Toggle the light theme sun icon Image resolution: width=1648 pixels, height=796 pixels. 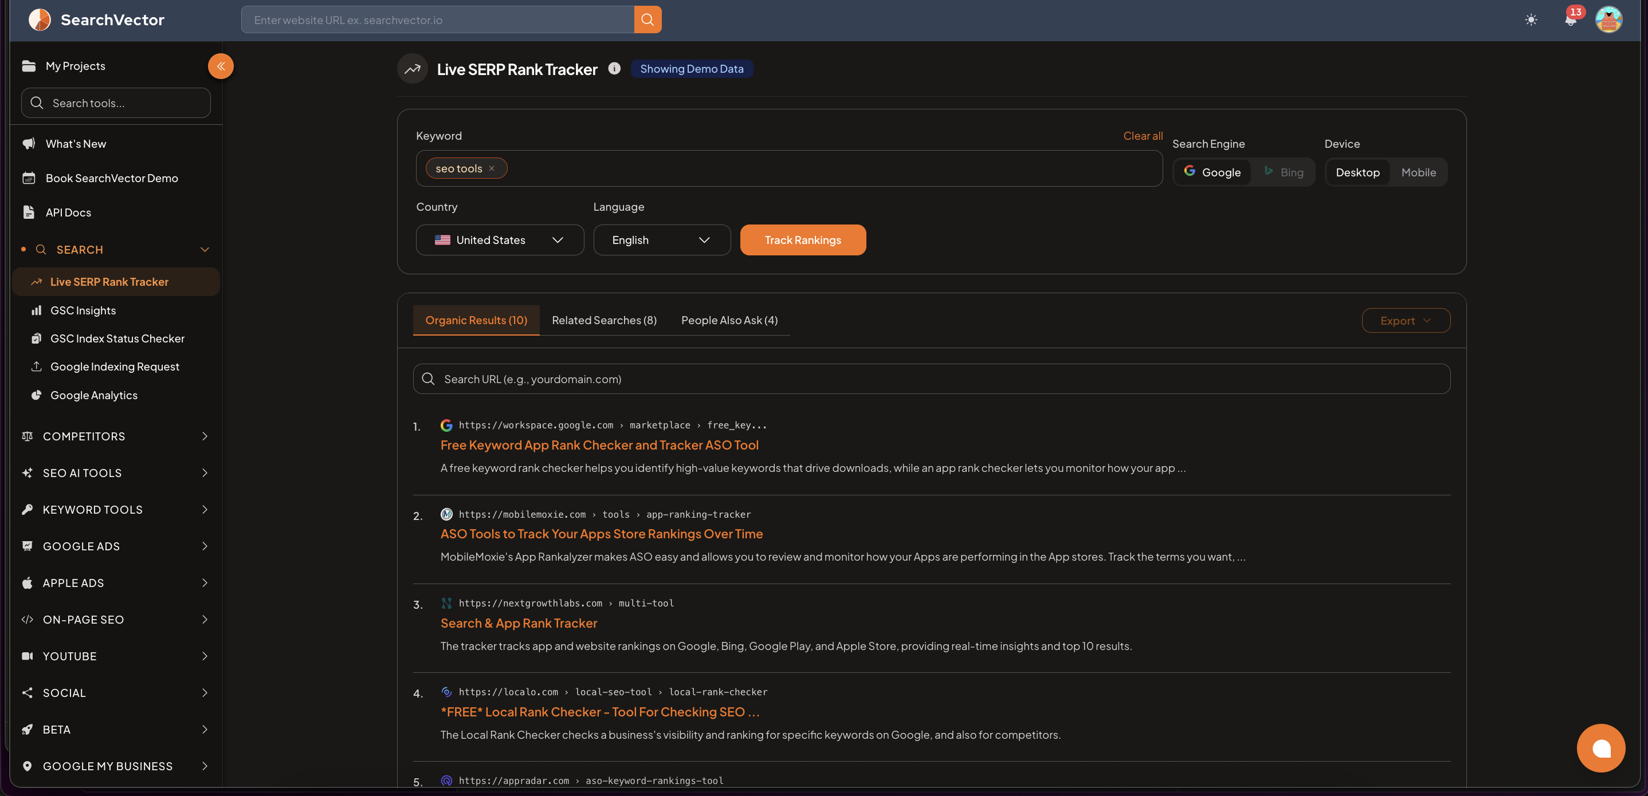click(x=1531, y=20)
